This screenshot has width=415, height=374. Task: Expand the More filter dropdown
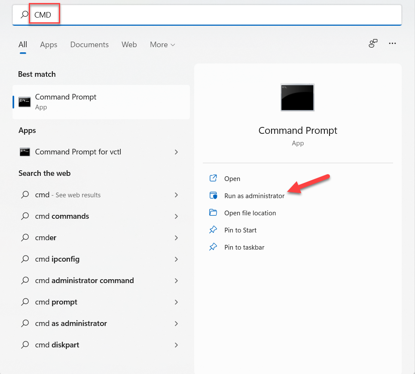[162, 45]
